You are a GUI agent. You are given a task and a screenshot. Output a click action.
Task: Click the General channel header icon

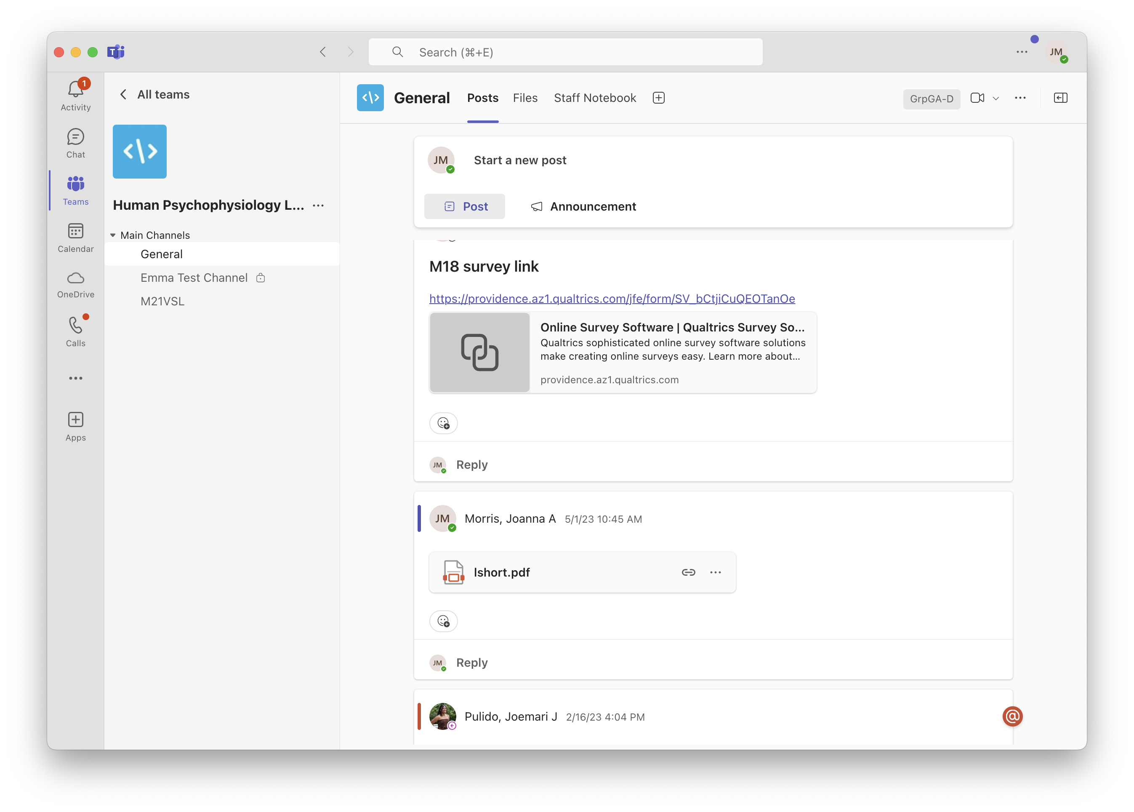click(370, 98)
